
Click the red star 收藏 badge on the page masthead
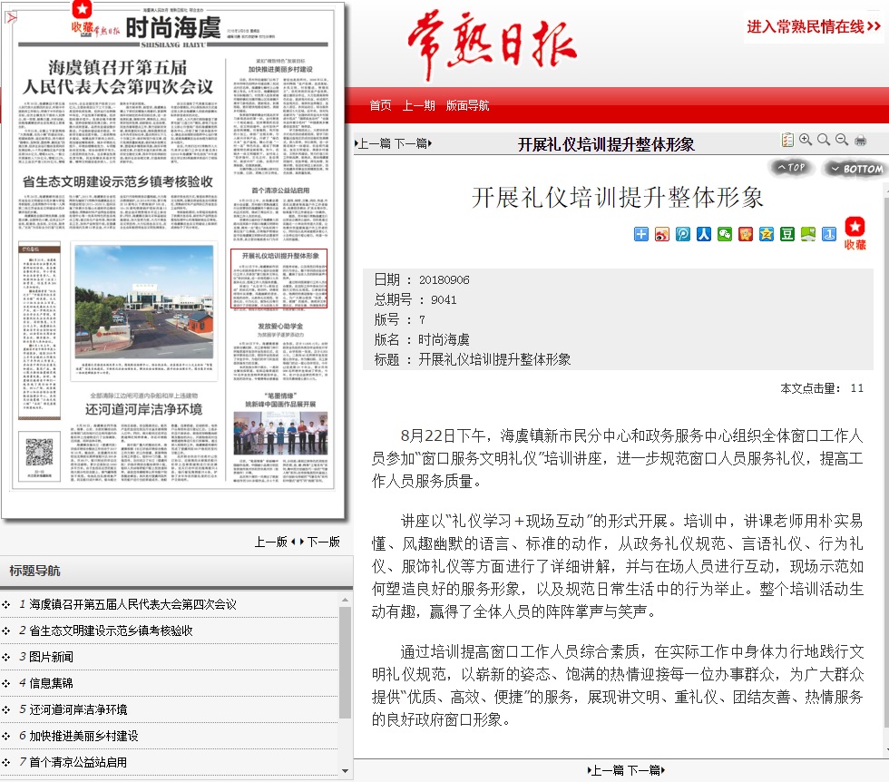point(83,18)
